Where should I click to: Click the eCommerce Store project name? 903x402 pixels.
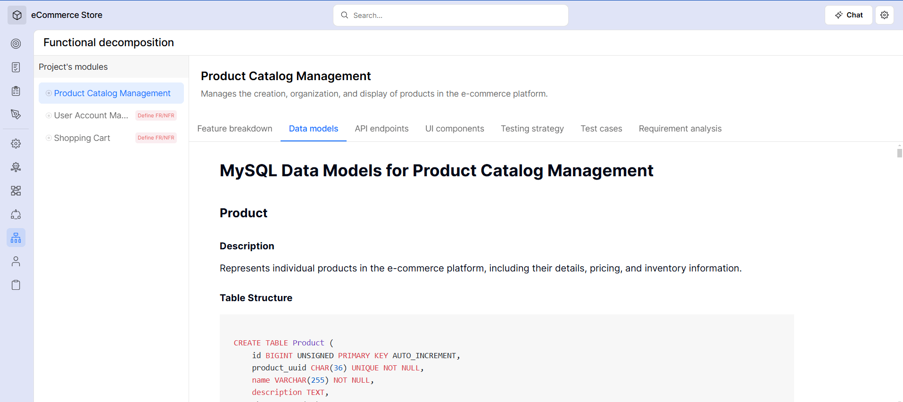67,15
